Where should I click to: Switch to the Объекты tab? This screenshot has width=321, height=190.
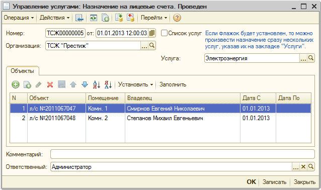click(x=22, y=71)
